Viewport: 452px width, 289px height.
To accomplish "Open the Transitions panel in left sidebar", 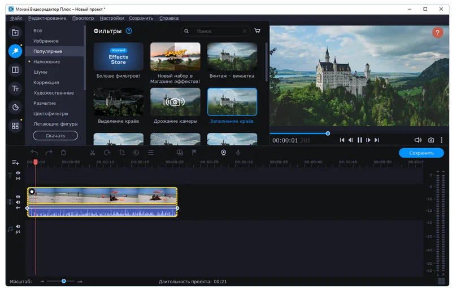I will tap(15, 70).
